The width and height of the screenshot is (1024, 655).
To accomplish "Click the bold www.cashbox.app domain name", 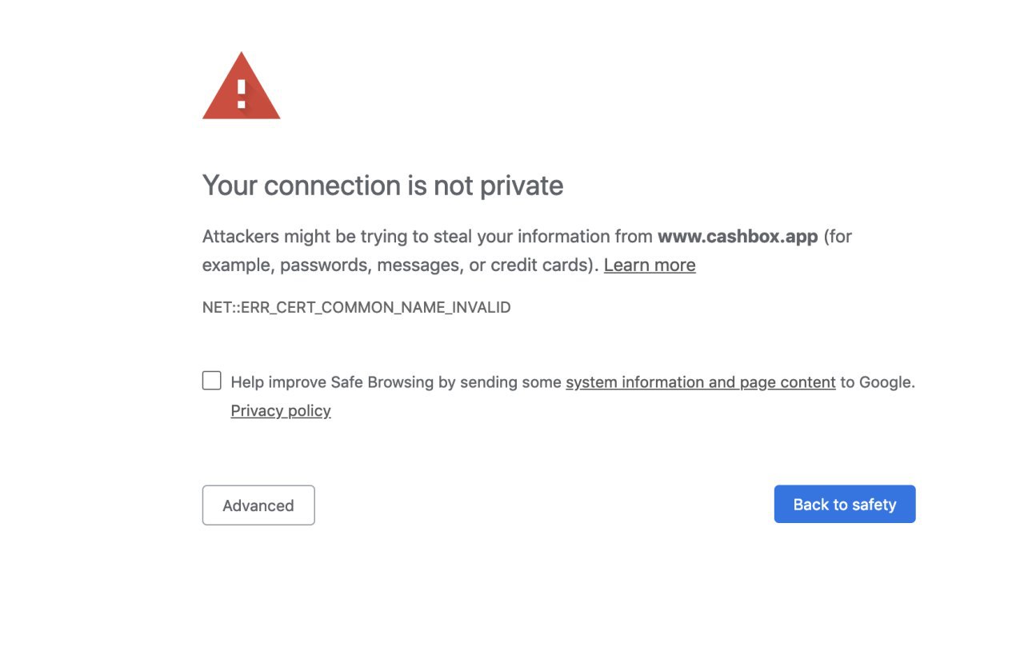I will (x=738, y=237).
